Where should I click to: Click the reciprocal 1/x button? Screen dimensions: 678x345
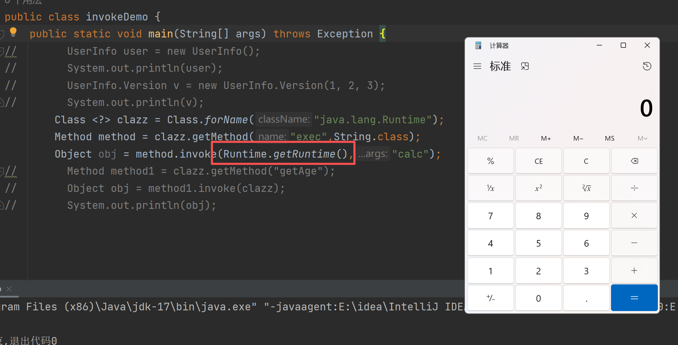click(x=490, y=188)
